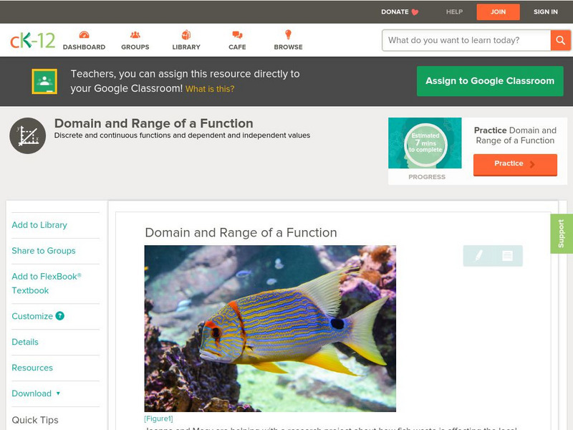Click the orange JOIN button
The height and width of the screenshot is (430, 573).
pos(498,12)
